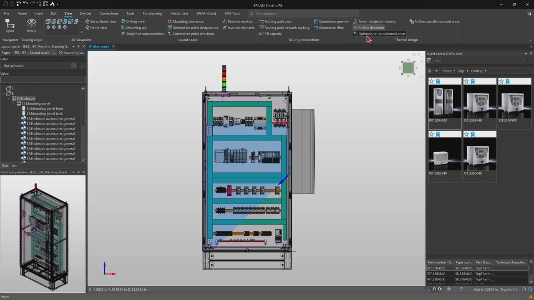Click Connection filter in routing connections
Viewport: 534px width, 300px height.
tap(331, 27)
